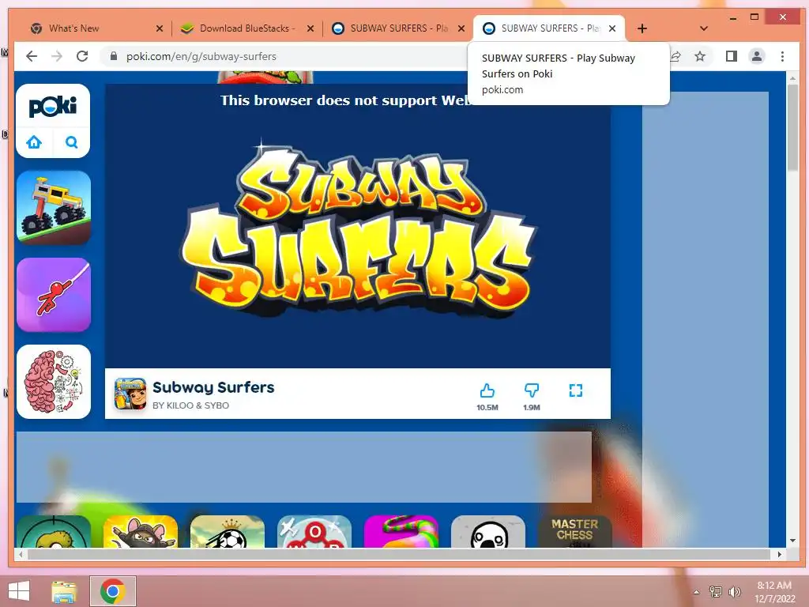This screenshot has width=809, height=607.
Task: Click the address bar URL
Action: 201,56
